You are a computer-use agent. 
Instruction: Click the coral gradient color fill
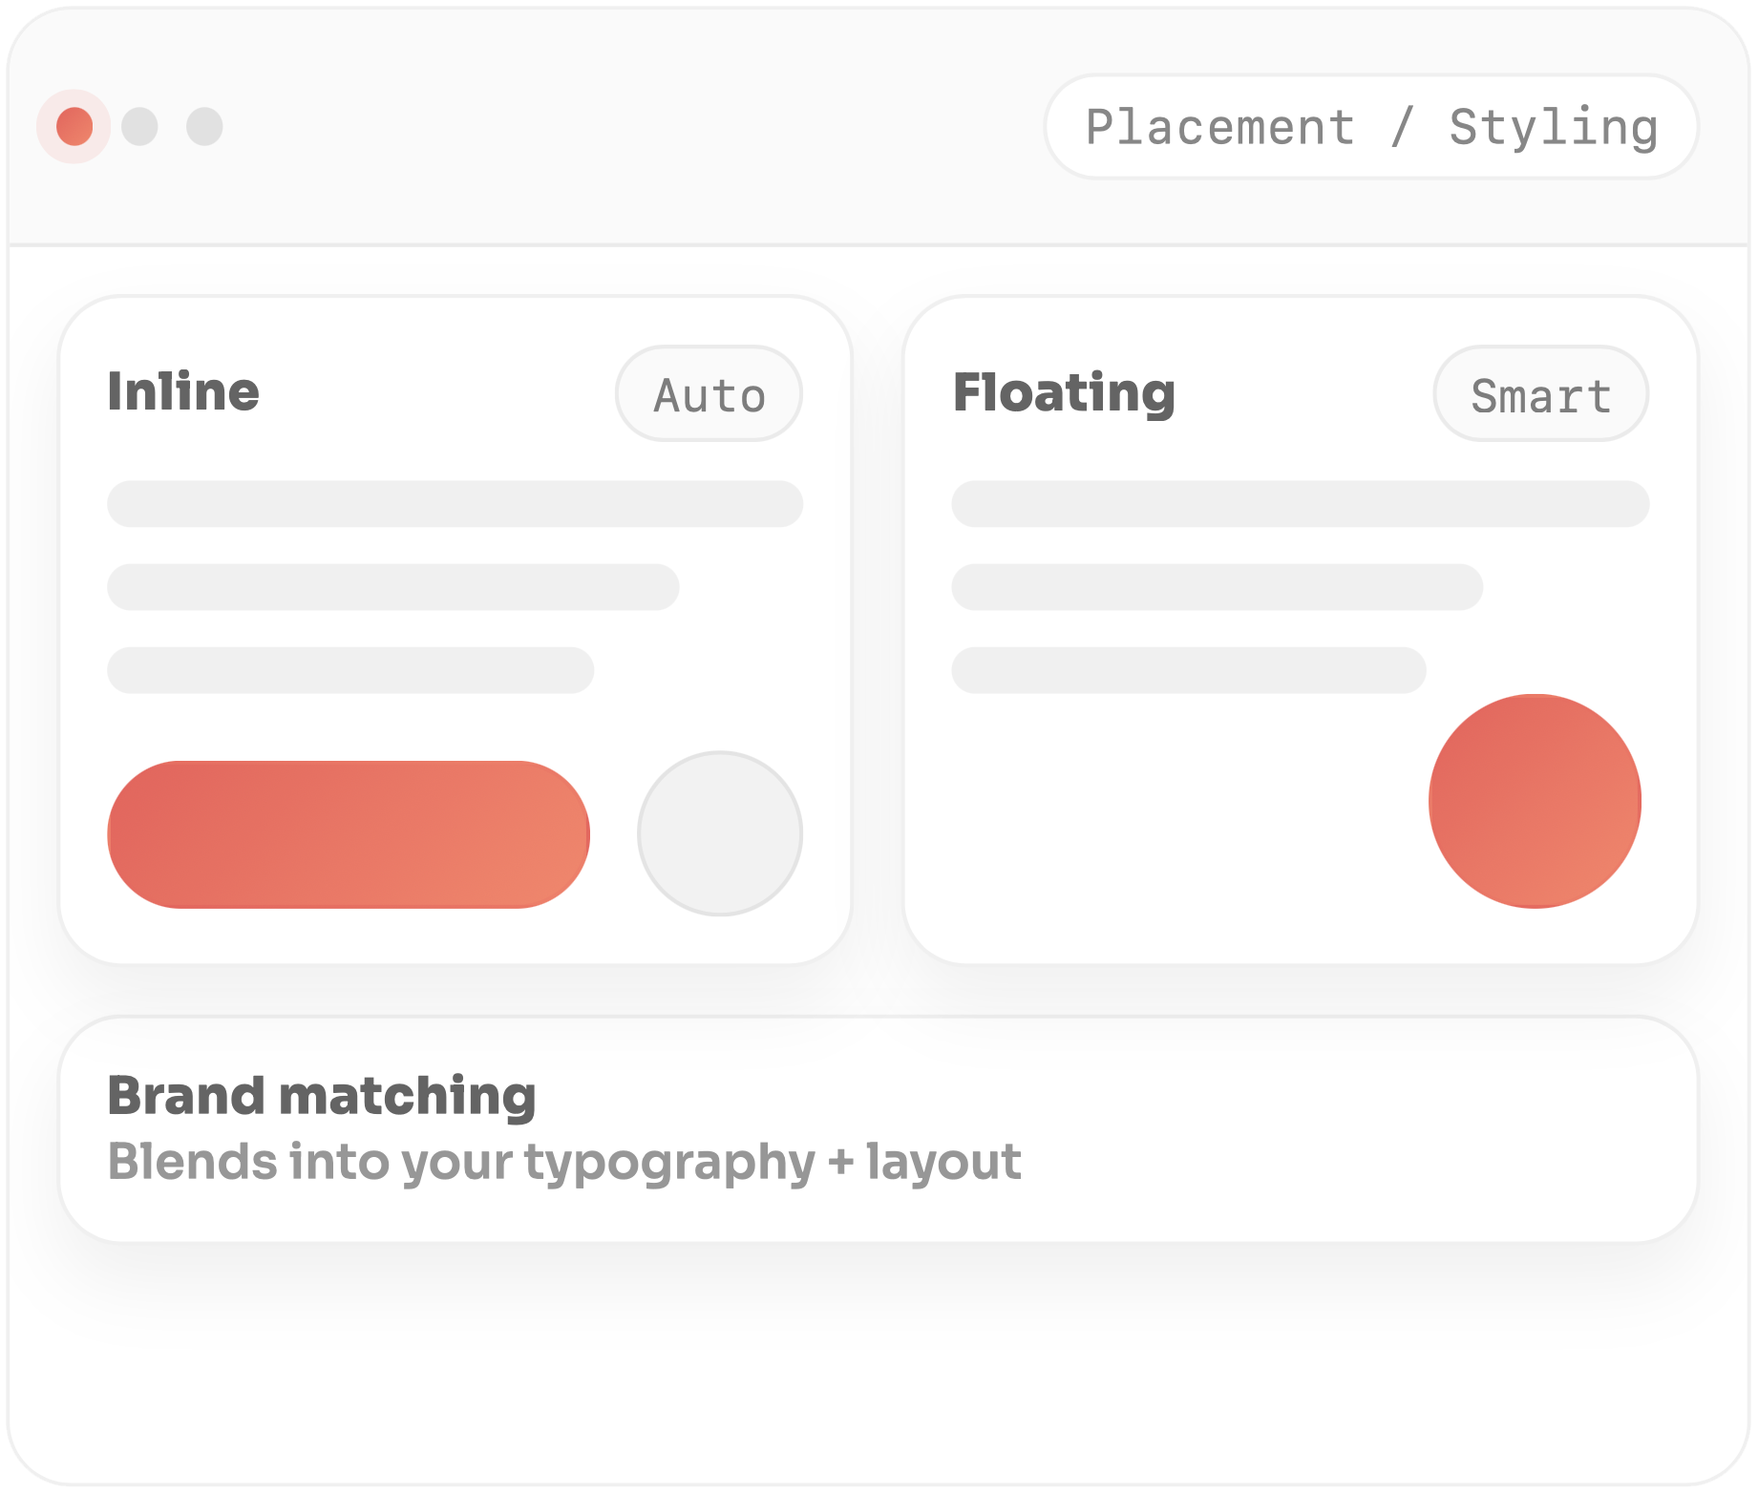[x=349, y=833]
